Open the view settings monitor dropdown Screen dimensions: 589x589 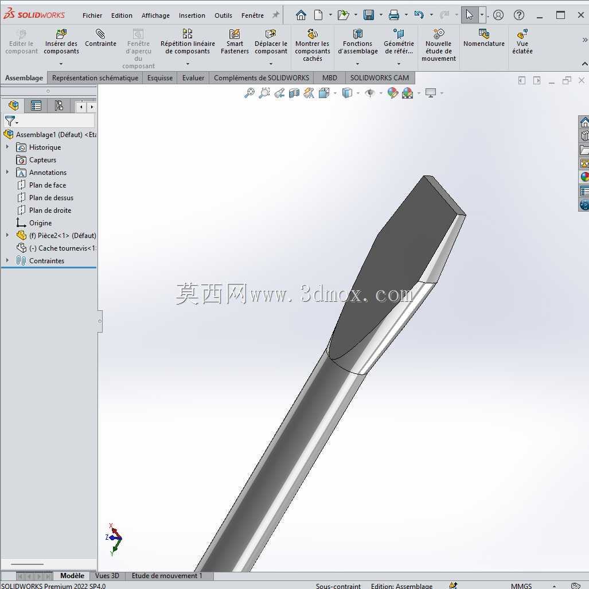(442, 93)
